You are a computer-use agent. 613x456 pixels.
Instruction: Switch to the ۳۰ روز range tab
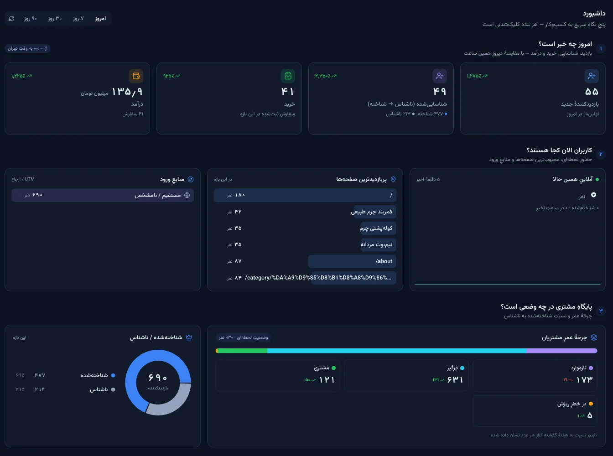(x=55, y=19)
